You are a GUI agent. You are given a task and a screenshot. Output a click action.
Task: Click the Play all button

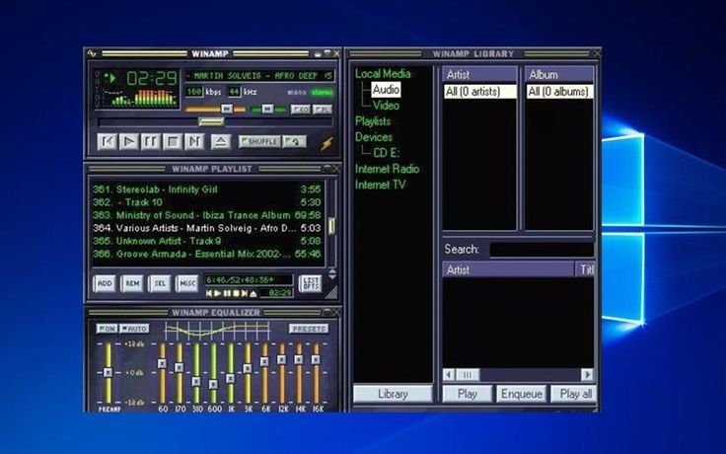tap(575, 394)
